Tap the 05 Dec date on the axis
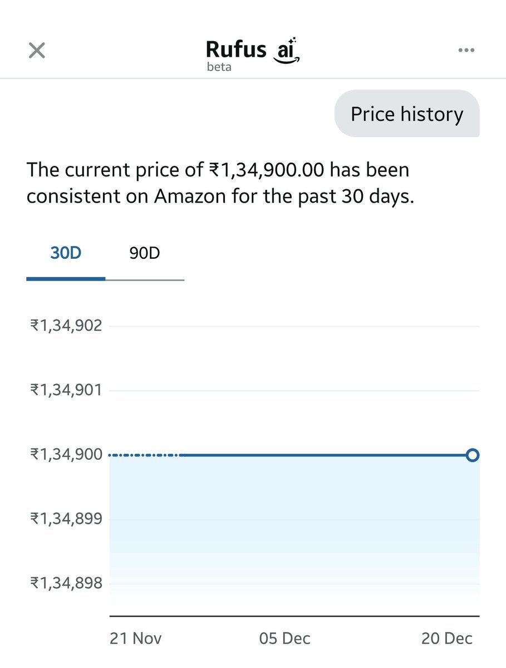The height and width of the screenshot is (668, 506). tap(285, 638)
